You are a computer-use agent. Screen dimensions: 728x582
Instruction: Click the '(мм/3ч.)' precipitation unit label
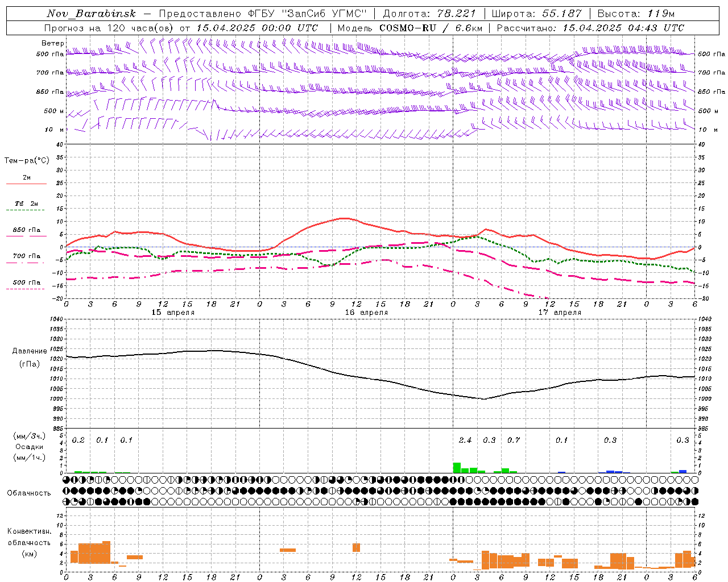click(30, 436)
